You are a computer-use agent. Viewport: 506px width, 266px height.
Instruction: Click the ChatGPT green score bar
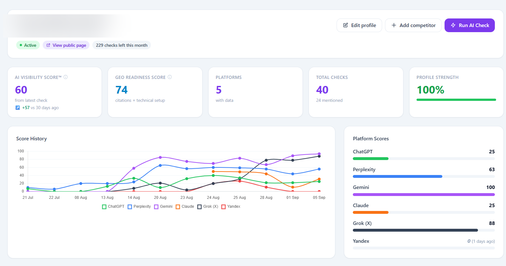point(371,158)
